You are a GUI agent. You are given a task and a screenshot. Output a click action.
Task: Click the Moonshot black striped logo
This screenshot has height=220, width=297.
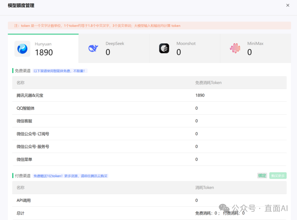(164, 48)
